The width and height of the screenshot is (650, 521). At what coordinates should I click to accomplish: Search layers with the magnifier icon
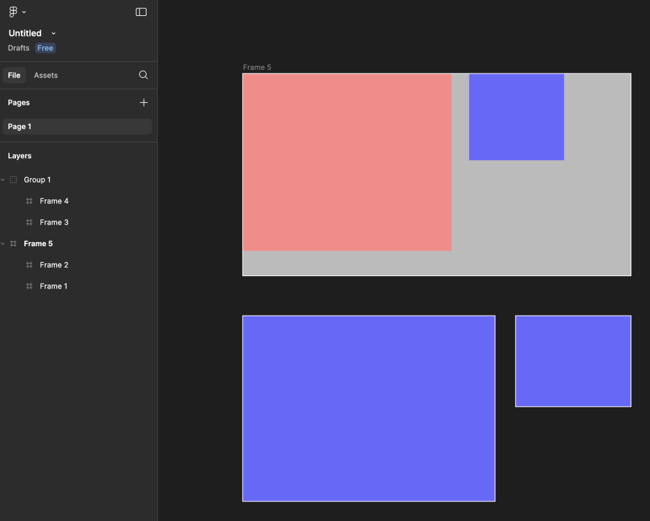coord(144,75)
